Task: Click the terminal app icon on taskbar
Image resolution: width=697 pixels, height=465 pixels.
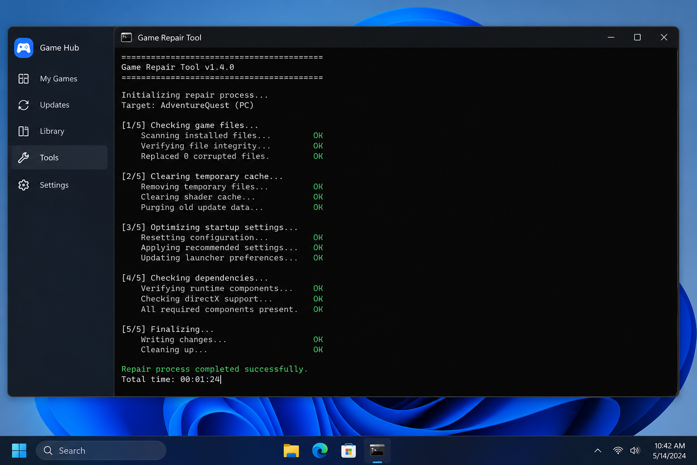Action: (x=377, y=450)
